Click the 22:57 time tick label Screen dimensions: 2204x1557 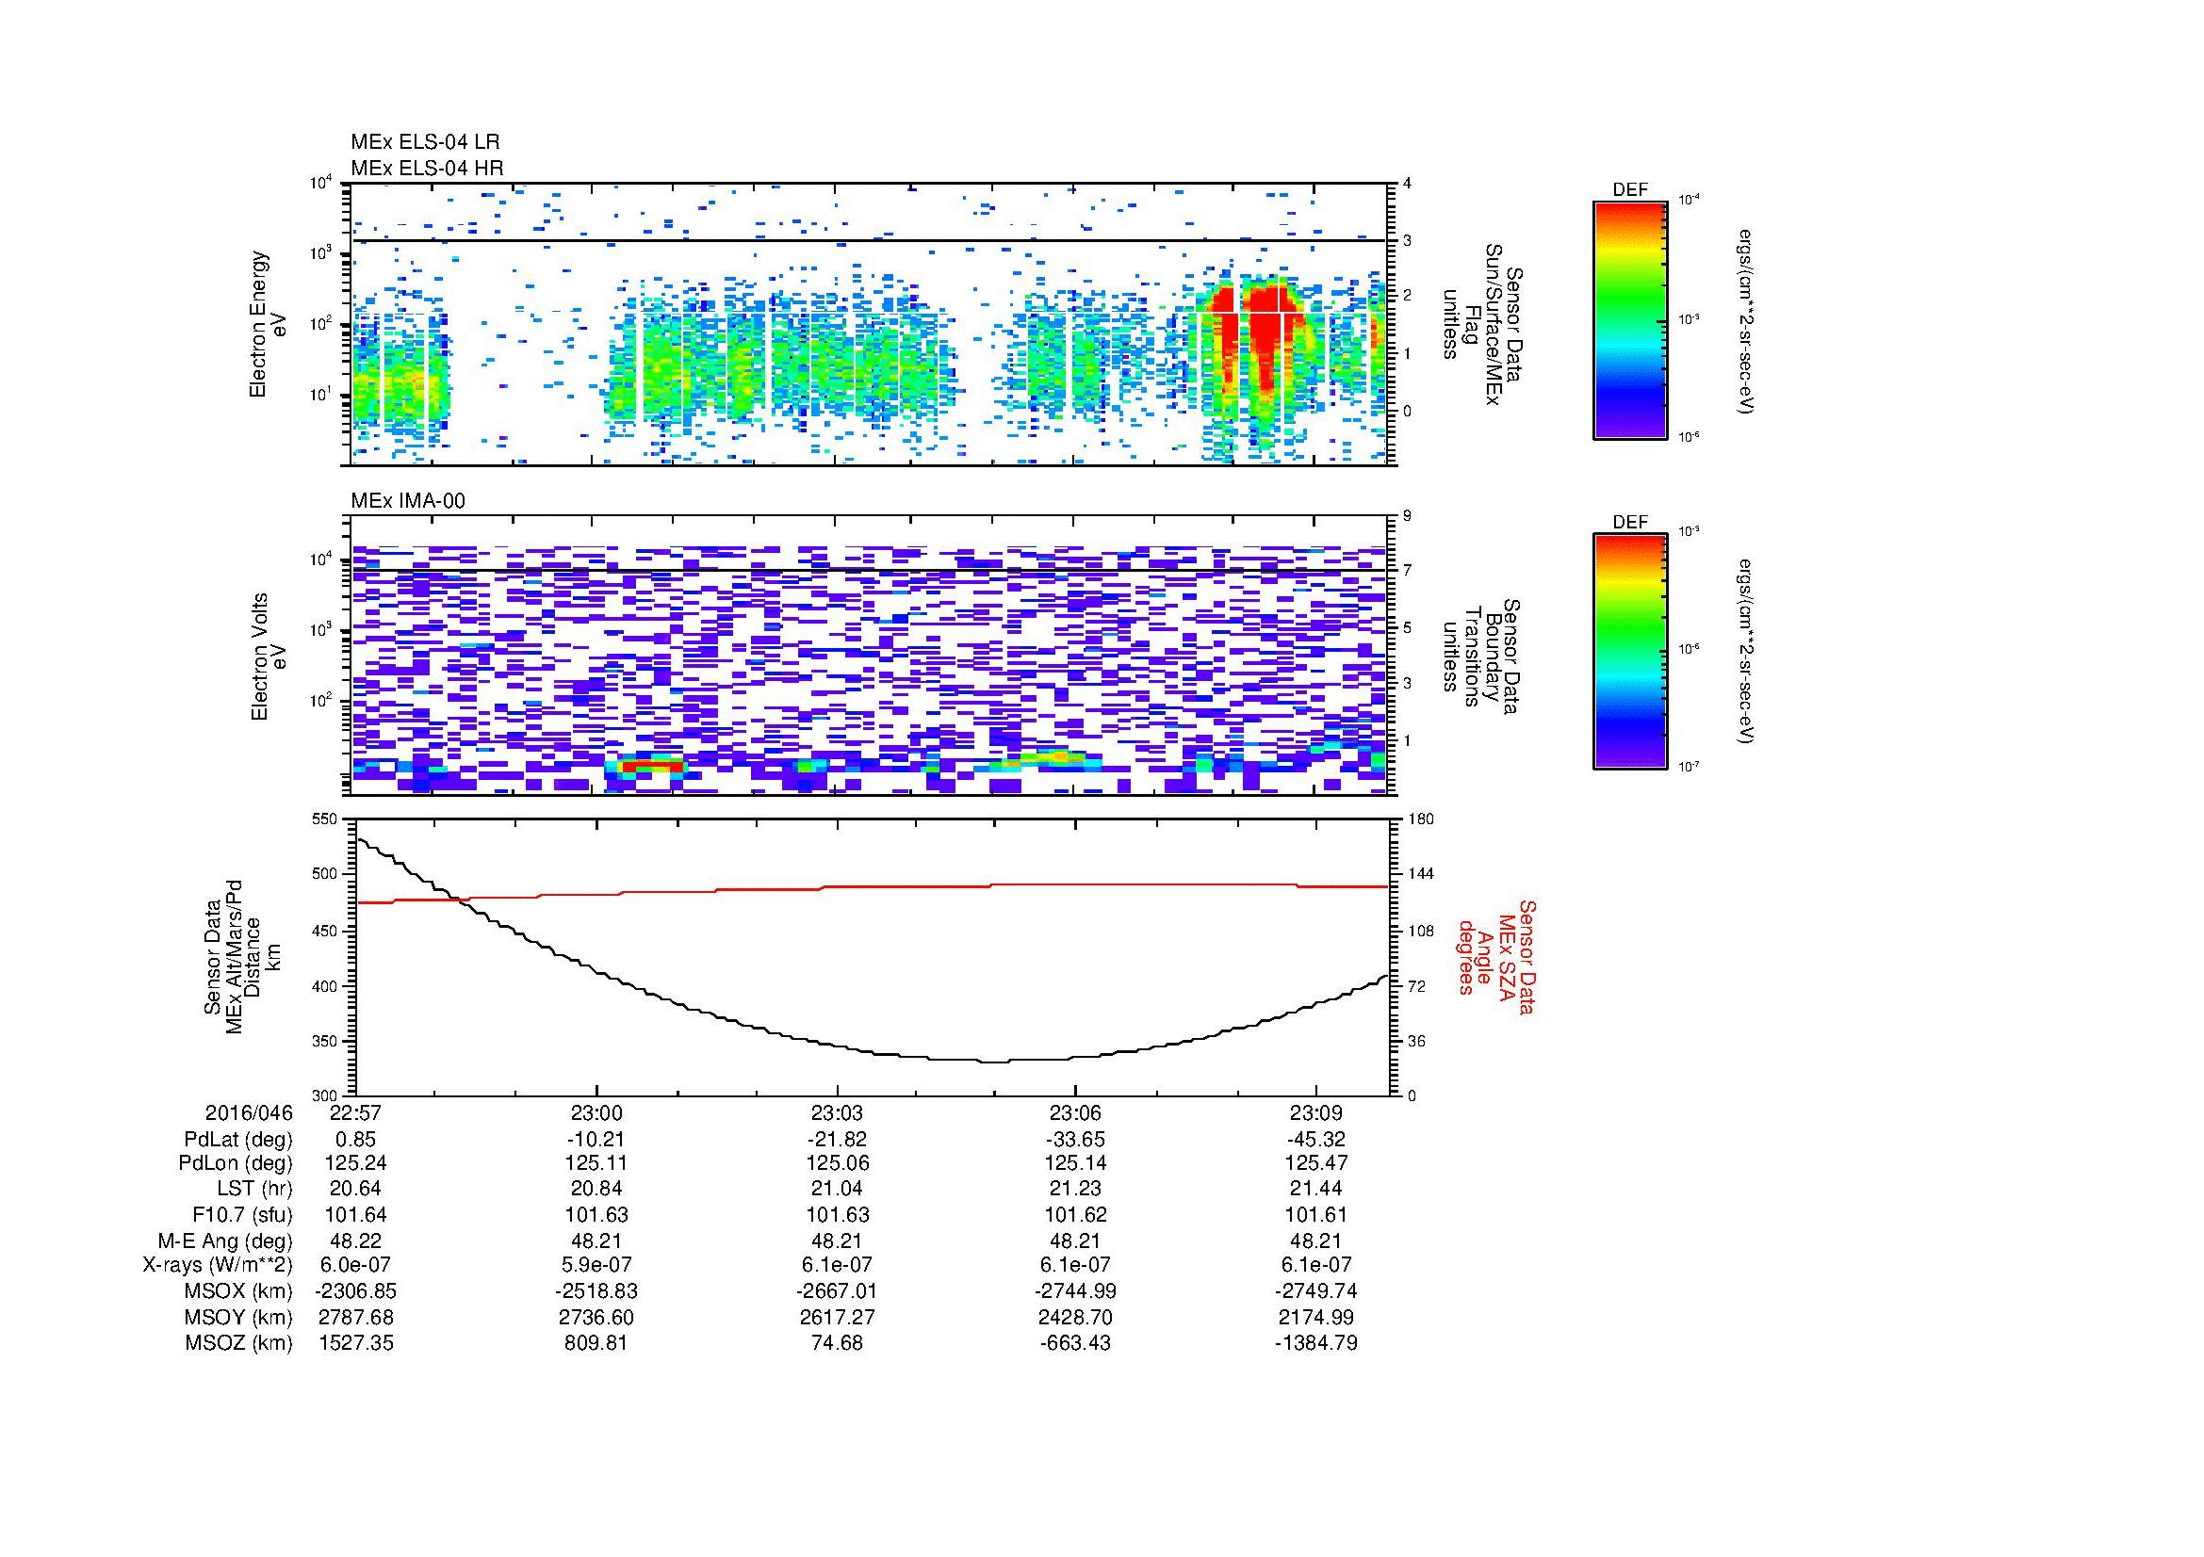tap(355, 1113)
